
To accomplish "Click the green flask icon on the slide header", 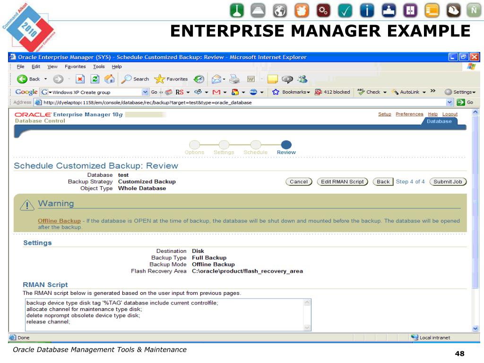I will (x=237, y=10).
